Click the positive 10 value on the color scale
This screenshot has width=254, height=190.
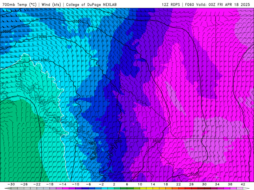pyautogui.click(x=140, y=184)
